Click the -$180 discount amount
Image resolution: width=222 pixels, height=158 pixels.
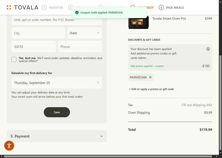(x=205, y=66)
